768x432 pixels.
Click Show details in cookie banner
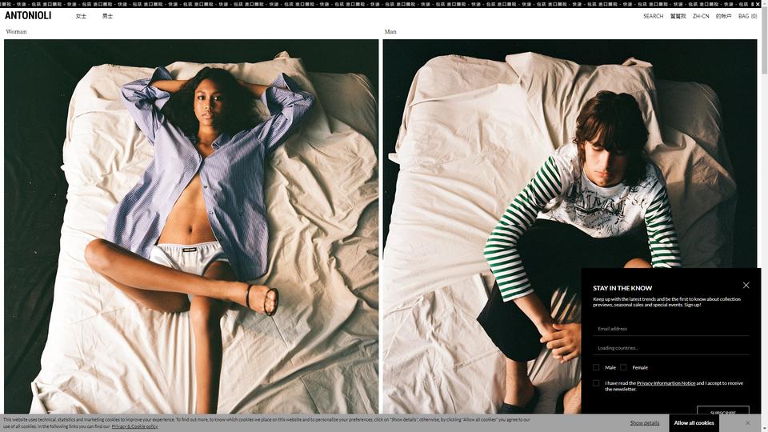644,422
